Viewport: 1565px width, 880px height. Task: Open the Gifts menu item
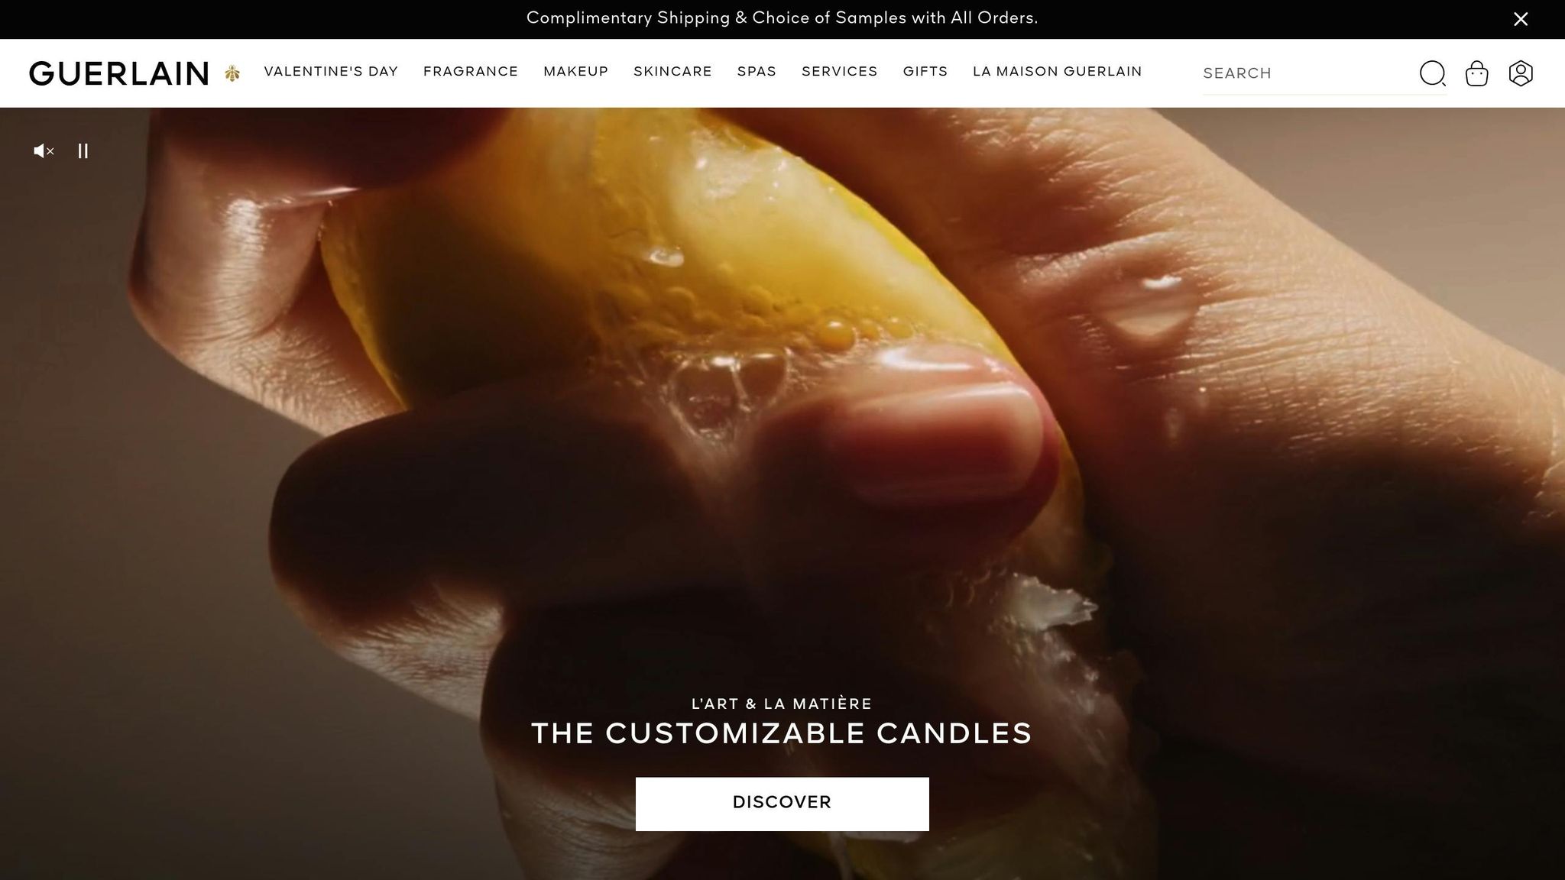coord(925,72)
